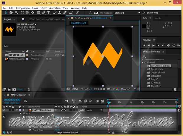This screenshot has width=183, height=136.
Task: Collapse the Effects group in timeline
Action: (20, 114)
